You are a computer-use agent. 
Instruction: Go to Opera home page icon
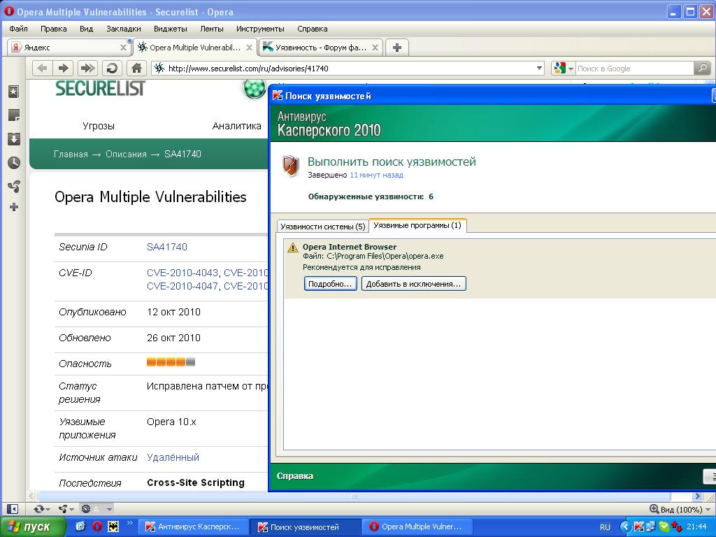pyautogui.click(x=136, y=69)
